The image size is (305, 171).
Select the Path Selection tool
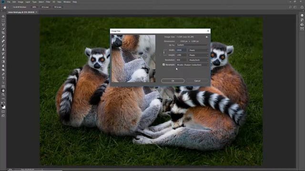tap(3, 82)
